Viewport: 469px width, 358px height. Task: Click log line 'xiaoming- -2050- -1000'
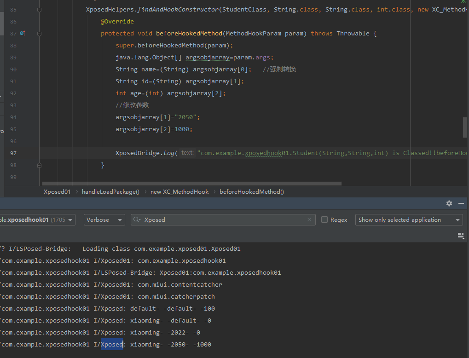[x=170, y=345]
